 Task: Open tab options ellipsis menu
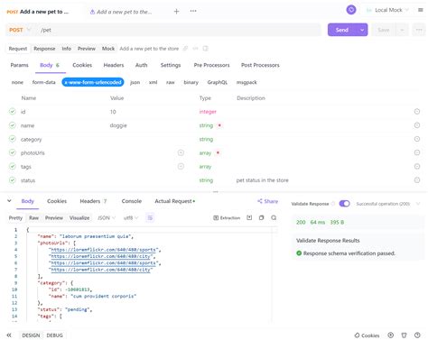click(193, 11)
